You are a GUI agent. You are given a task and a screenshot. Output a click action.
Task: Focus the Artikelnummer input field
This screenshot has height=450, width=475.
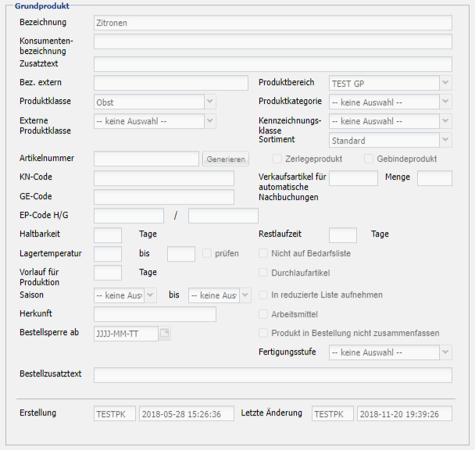coord(146,159)
